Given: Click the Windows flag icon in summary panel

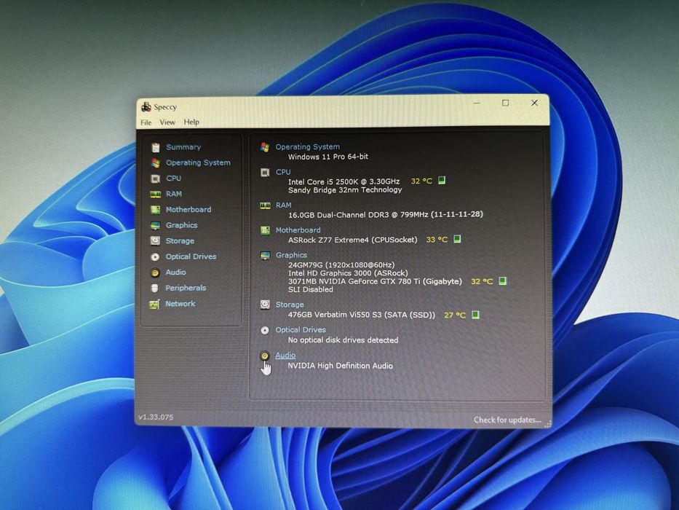Looking at the screenshot, I should [x=265, y=147].
